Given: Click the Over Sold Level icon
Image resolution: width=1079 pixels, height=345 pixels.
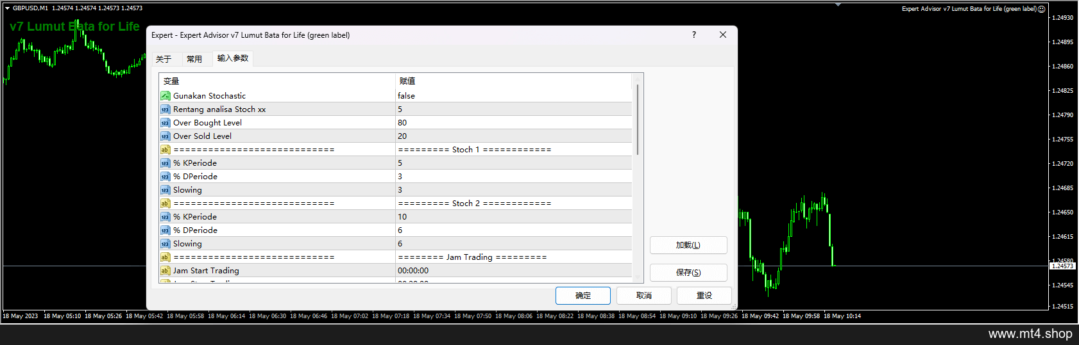Looking at the screenshot, I should pos(166,136).
